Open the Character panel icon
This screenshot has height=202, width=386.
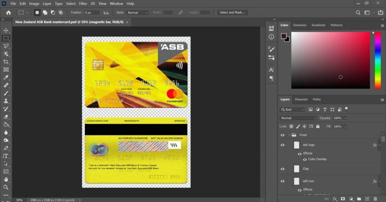pos(271,70)
